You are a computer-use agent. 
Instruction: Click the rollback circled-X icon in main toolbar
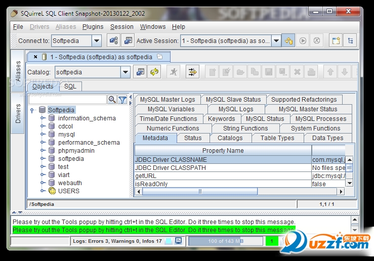point(316,40)
